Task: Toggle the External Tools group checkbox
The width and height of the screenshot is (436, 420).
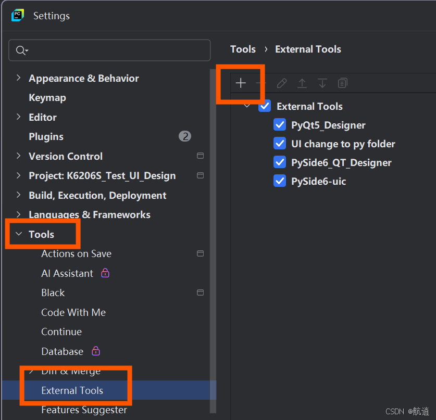Action: pos(265,106)
